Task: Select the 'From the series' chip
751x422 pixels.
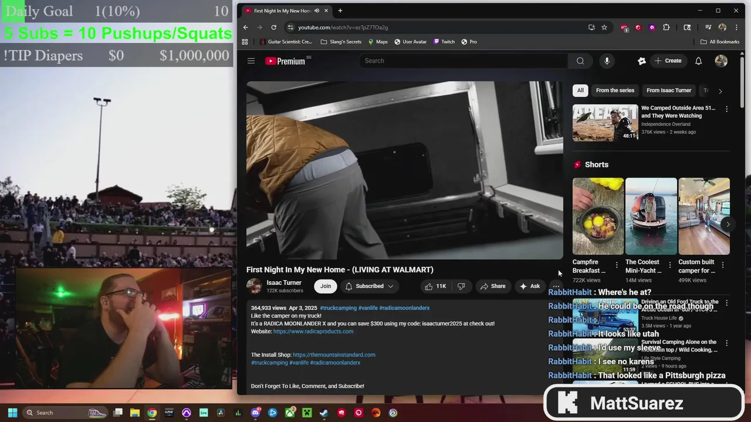Action: (615, 90)
